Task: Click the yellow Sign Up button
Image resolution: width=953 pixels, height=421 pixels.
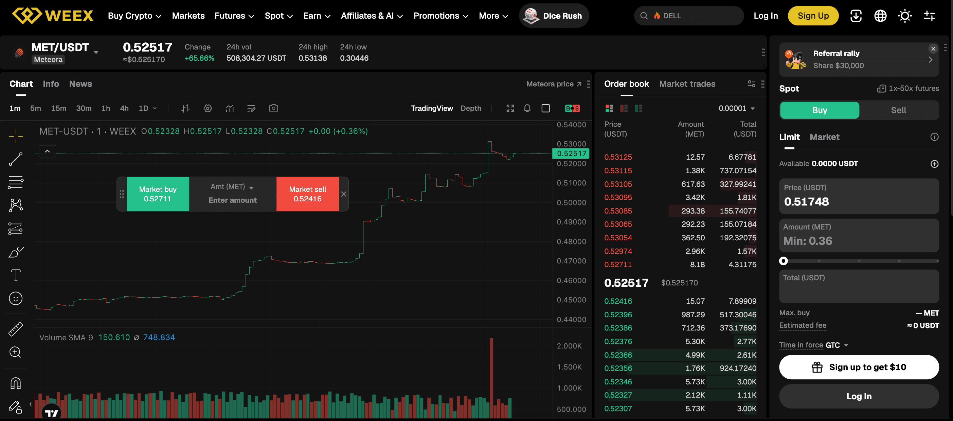Action: point(813,16)
